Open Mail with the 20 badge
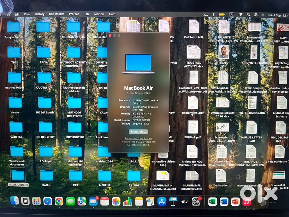The width and height of the screenshot is (289, 217). 93,201
